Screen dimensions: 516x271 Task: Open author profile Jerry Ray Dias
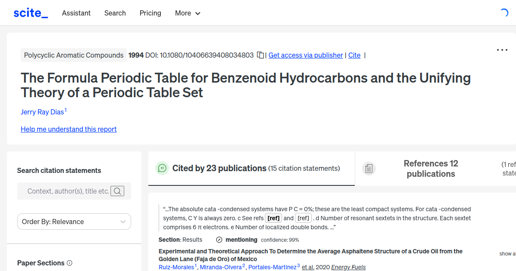42,112
